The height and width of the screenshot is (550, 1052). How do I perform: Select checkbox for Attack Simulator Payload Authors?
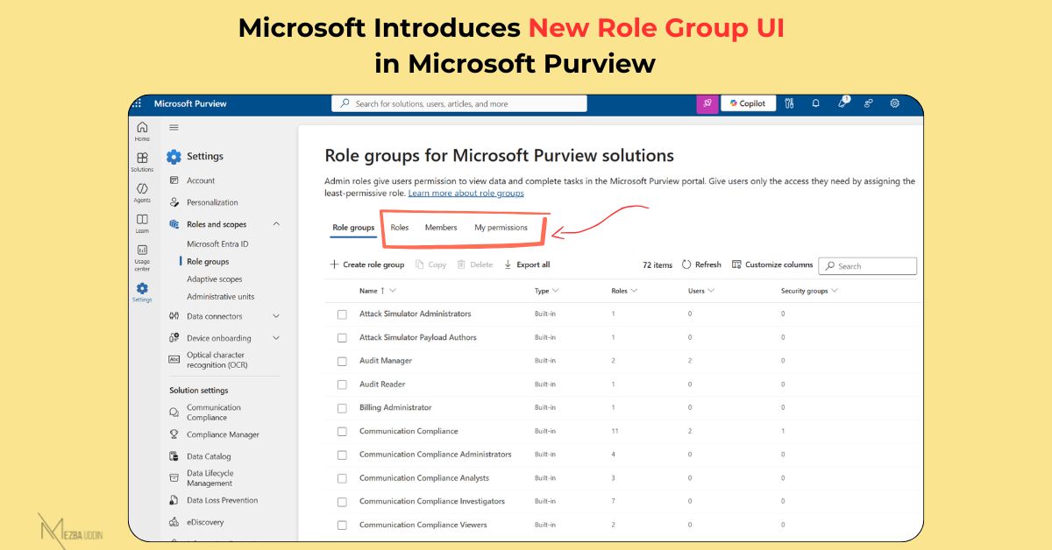342,337
